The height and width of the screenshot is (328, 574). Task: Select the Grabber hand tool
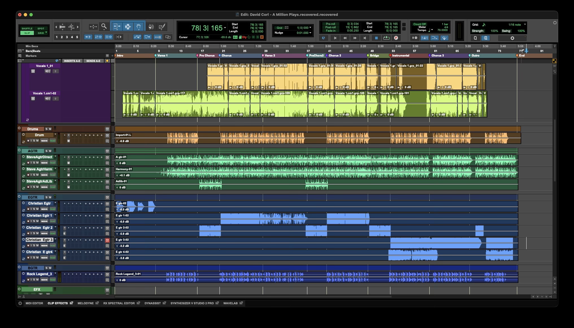[139, 27]
